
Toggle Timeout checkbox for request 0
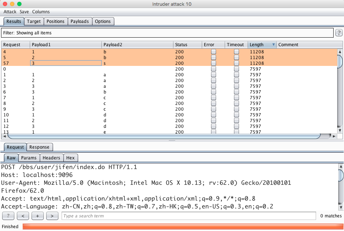236,69
